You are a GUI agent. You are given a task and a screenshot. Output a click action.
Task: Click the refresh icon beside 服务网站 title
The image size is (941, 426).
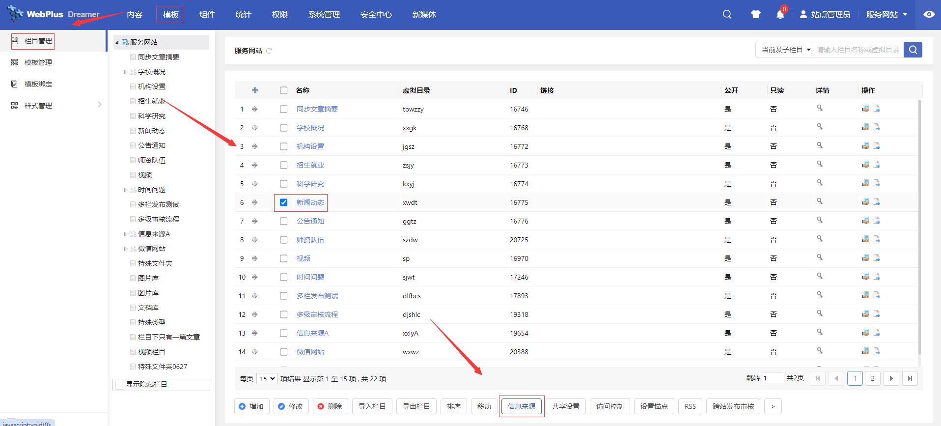tap(269, 51)
